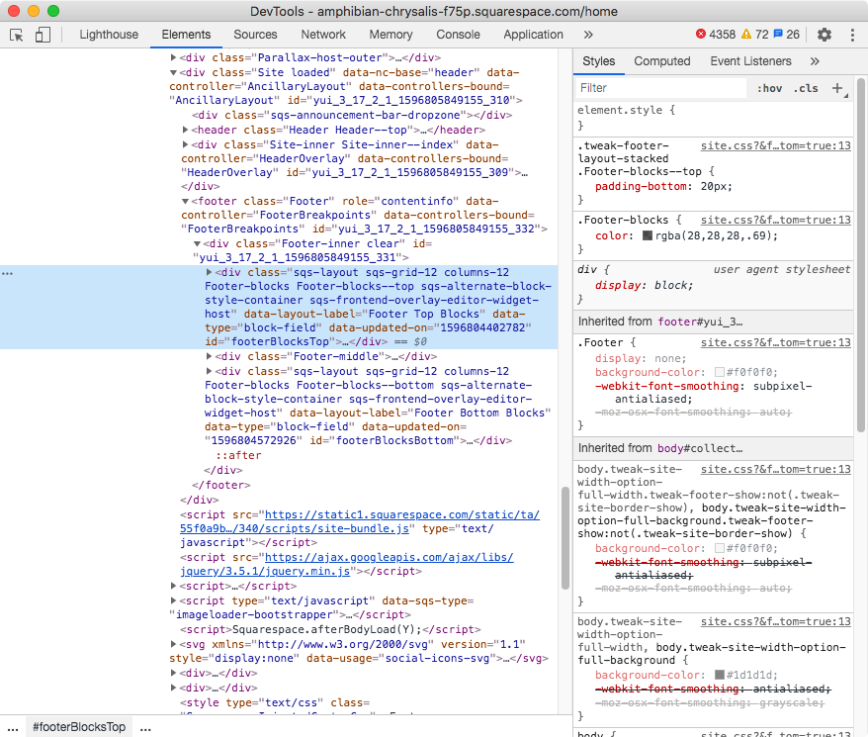Click the body#collect inherited-from link
Screen dimensions: 868x737
700,448
